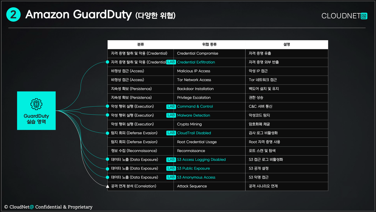Click LAB badge next to S3 Anonymous Access
This screenshot has height=212, width=376.
171,177
